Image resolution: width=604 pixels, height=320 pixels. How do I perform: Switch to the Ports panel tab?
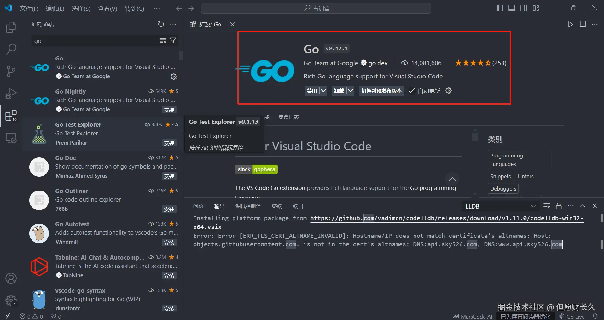pyautogui.click(x=298, y=206)
